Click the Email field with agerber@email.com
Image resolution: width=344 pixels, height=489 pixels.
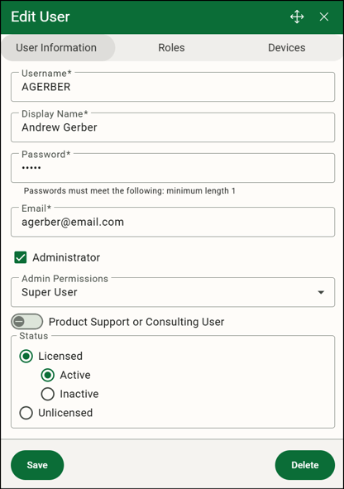point(173,222)
